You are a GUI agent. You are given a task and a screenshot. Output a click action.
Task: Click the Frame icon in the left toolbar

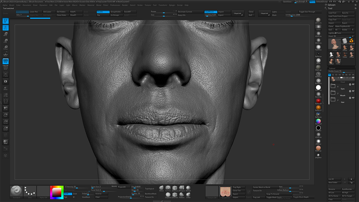click(x=6, y=75)
